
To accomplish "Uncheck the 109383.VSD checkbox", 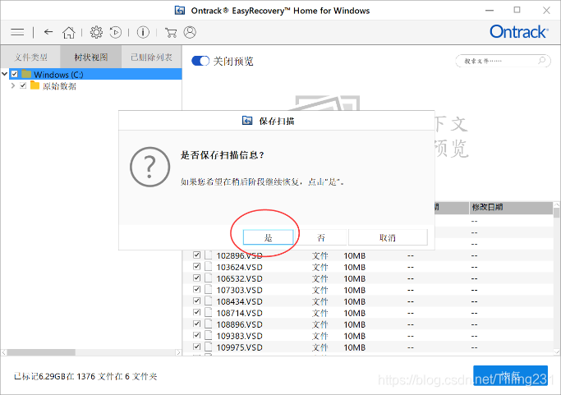I will pos(196,335).
